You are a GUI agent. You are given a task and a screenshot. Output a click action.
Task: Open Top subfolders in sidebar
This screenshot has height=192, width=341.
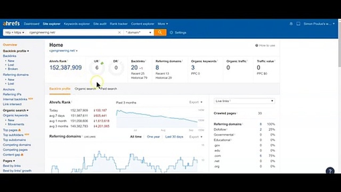click(x=13, y=135)
